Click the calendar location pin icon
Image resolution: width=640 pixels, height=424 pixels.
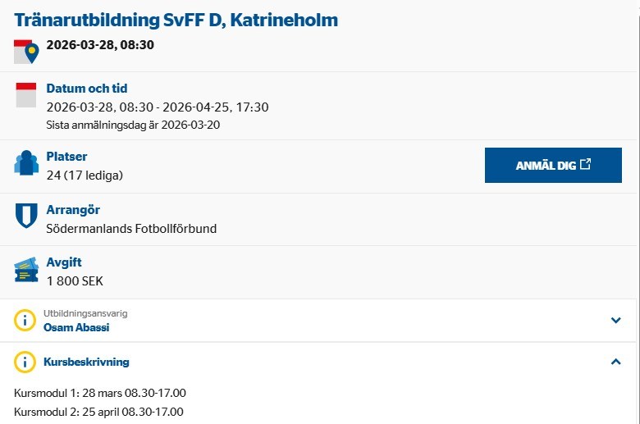coord(27,52)
